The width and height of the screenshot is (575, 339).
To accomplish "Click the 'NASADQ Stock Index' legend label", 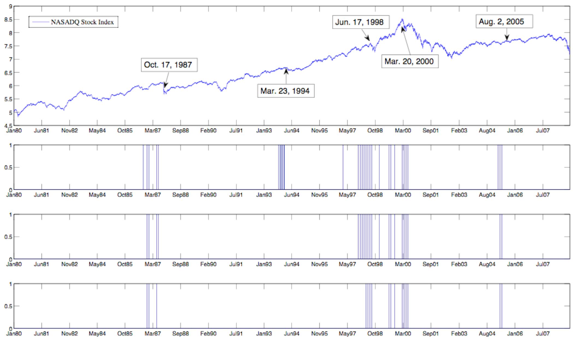I will (82, 22).
